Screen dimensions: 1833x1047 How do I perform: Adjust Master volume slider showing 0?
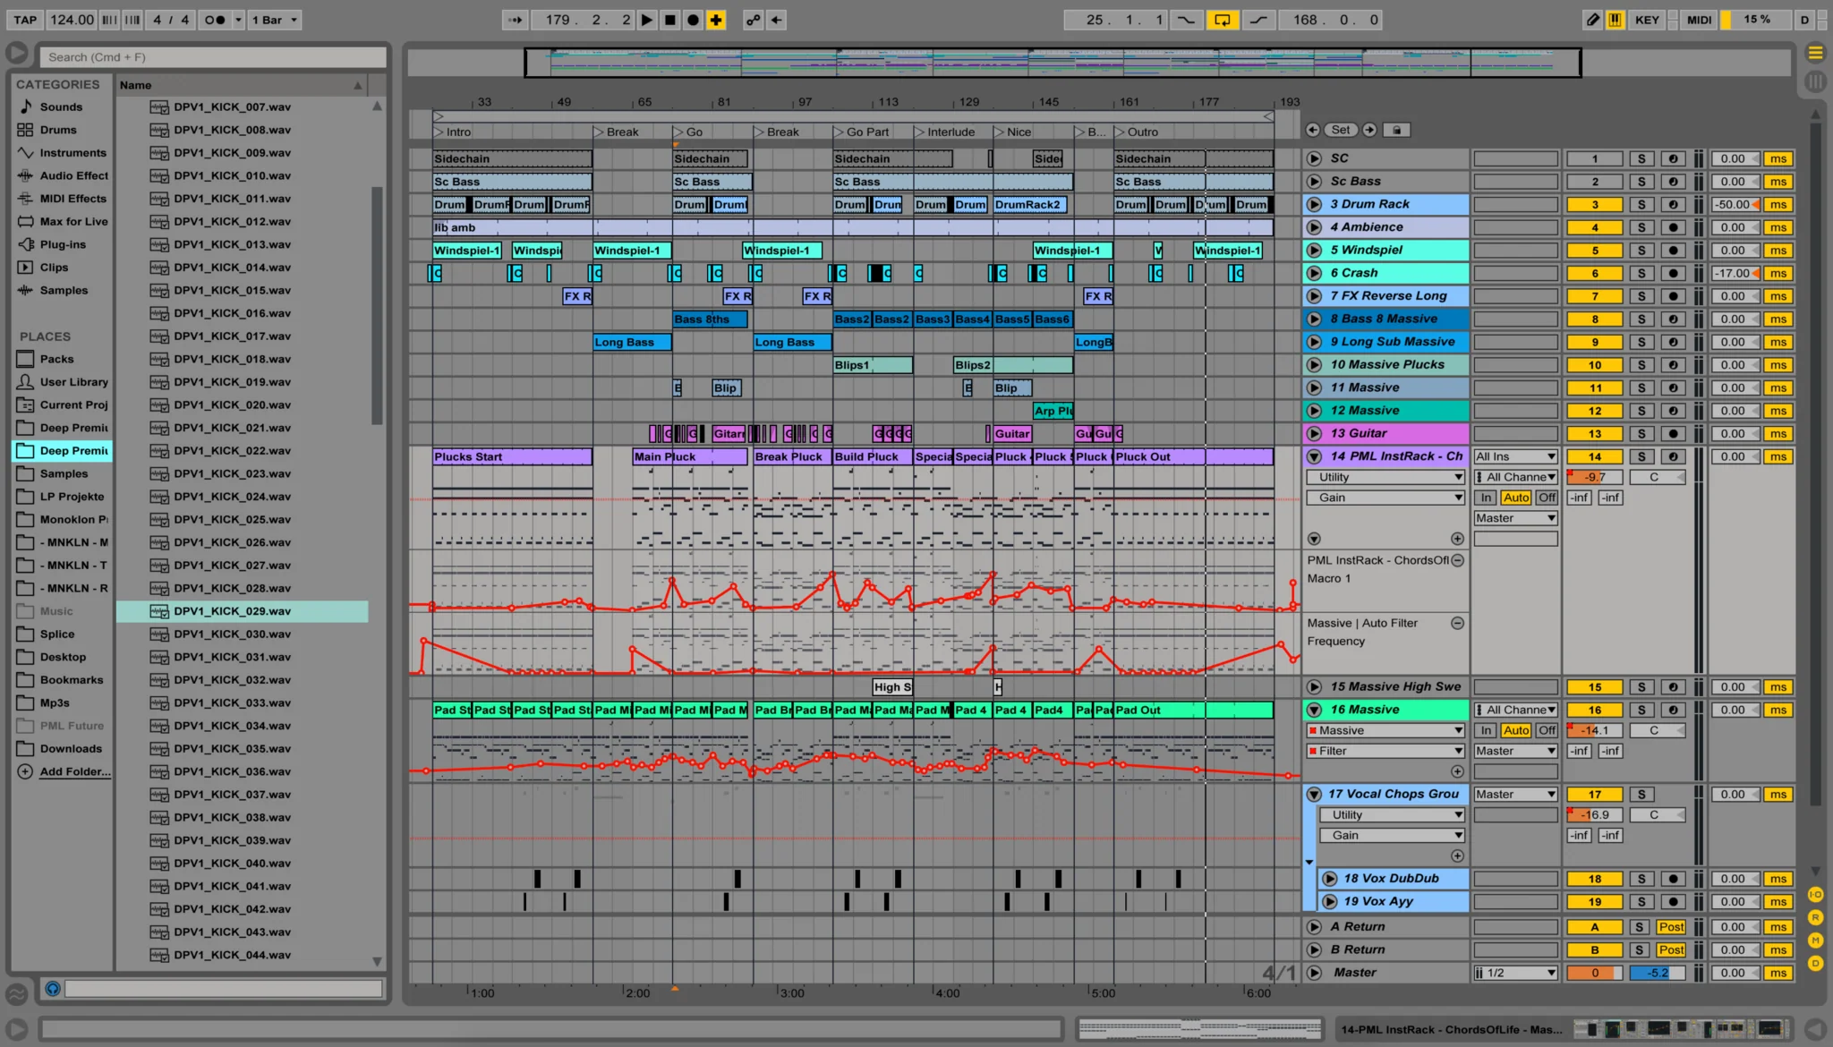point(1594,973)
